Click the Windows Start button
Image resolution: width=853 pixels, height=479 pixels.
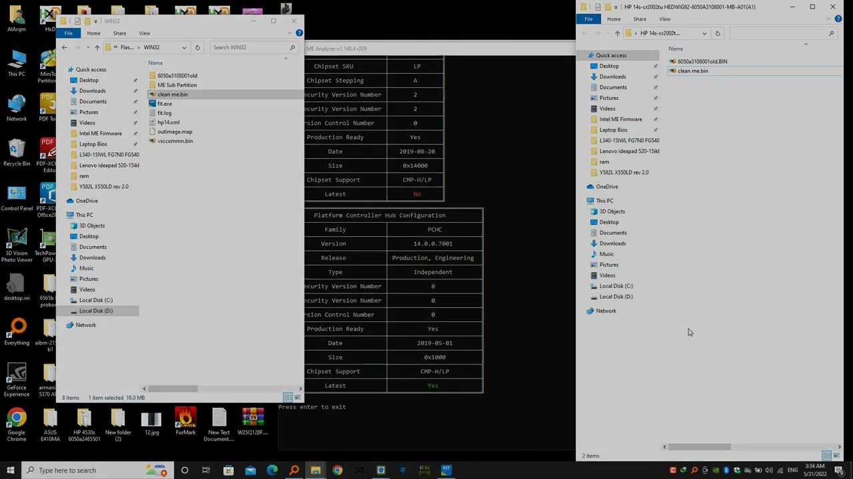(x=10, y=470)
